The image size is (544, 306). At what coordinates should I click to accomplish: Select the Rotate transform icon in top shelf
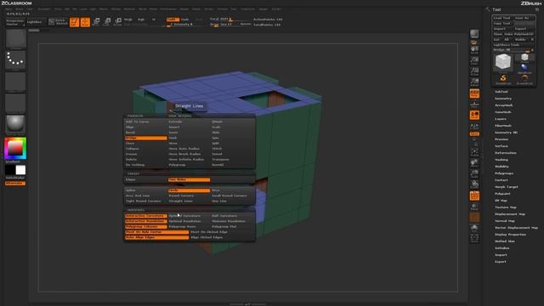tap(118, 22)
